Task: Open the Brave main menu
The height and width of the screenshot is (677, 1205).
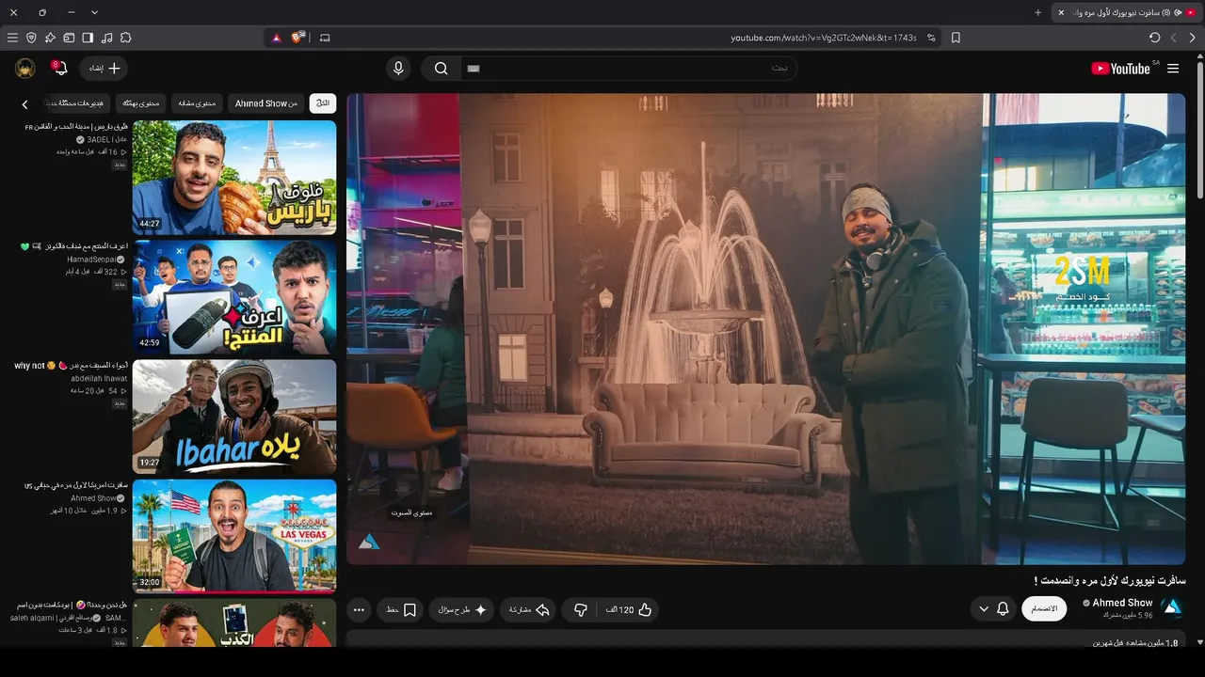Action: [x=12, y=38]
